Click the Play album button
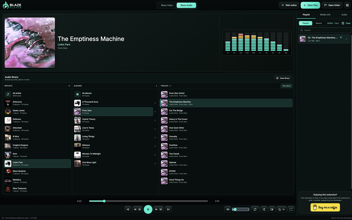Viewport: 352px width, 220px height. pos(287,86)
